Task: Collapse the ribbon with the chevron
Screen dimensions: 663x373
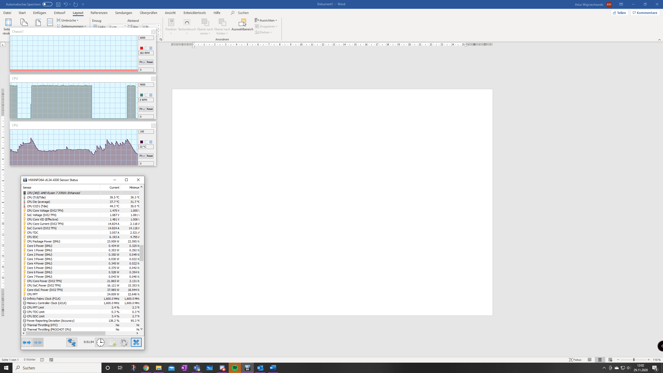Action: [x=659, y=40]
